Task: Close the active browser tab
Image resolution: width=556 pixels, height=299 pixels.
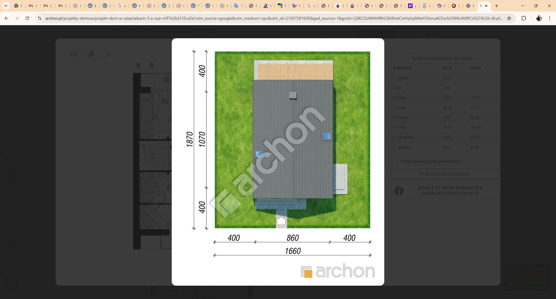Action: point(486,6)
